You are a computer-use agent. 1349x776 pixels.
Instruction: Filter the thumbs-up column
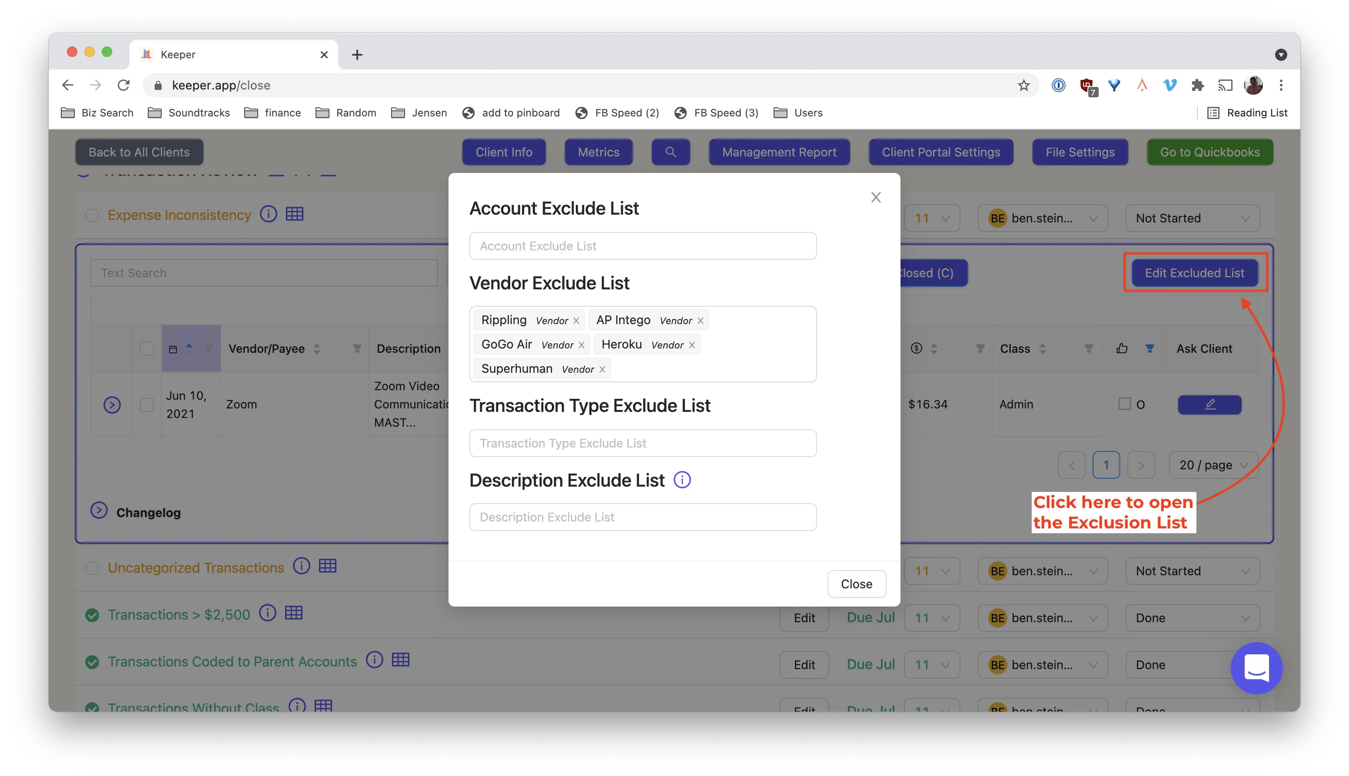click(1150, 348)
